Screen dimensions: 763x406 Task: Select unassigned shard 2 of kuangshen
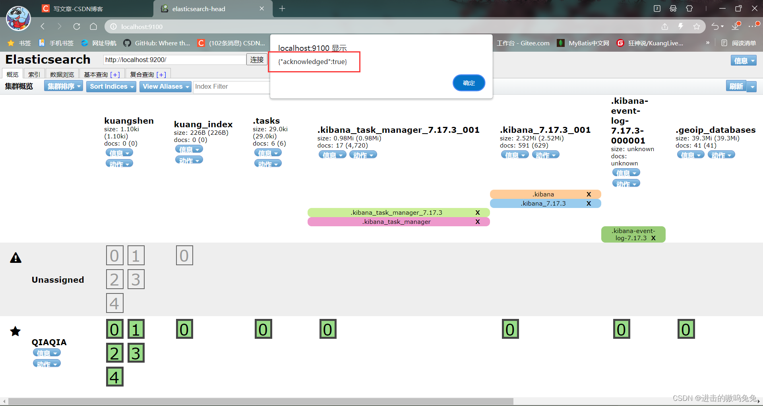coord(114,279)
